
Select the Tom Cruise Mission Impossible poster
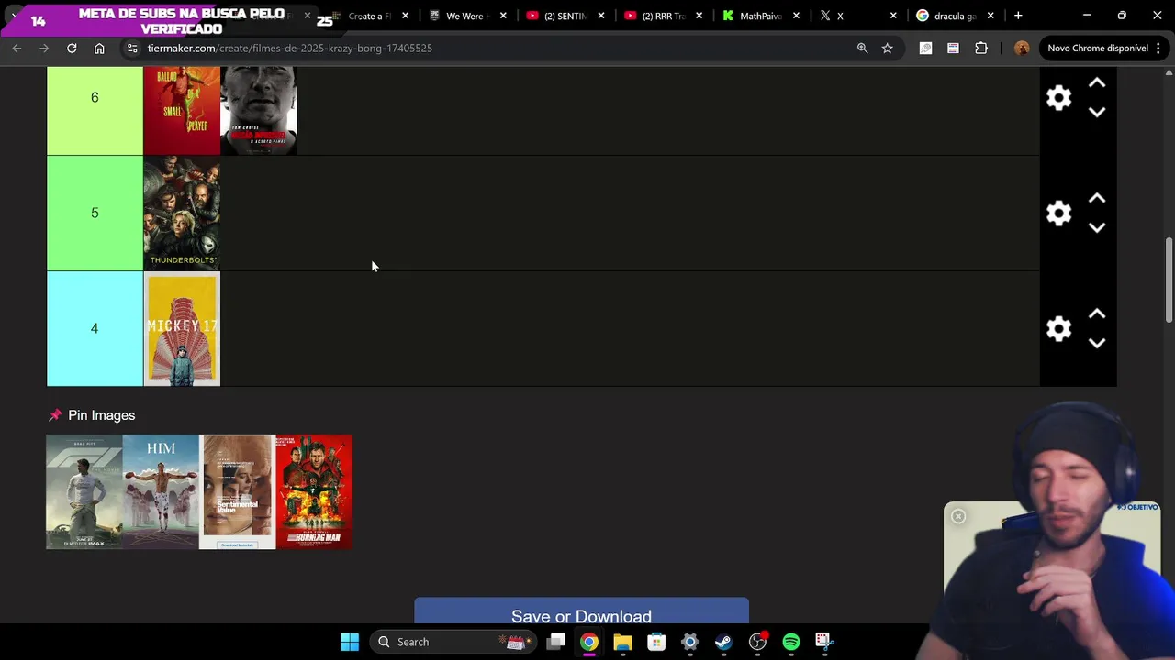click(259, 110)
